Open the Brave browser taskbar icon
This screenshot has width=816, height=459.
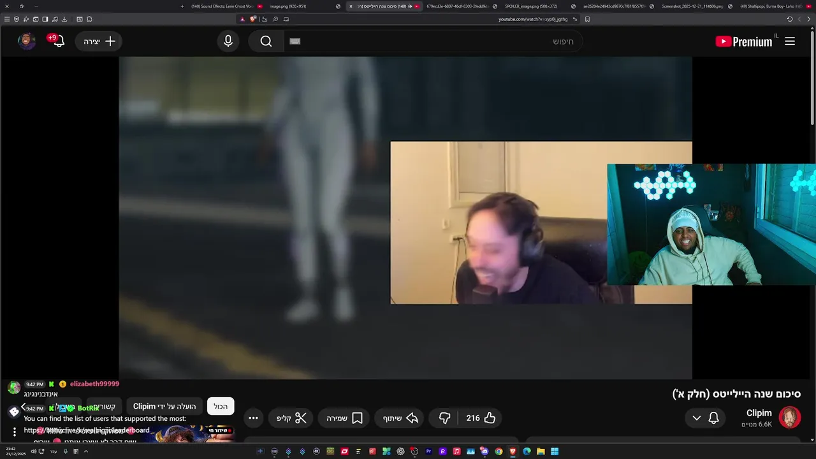pyautogui.click(x=513, y=451)
